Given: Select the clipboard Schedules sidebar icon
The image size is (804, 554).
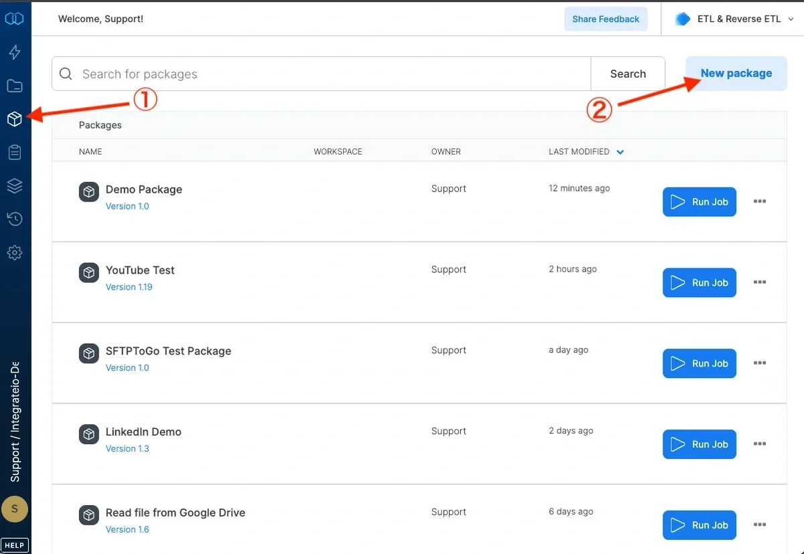Looking at the screenshot, I should pyautogui.click(x=15, y=152).
